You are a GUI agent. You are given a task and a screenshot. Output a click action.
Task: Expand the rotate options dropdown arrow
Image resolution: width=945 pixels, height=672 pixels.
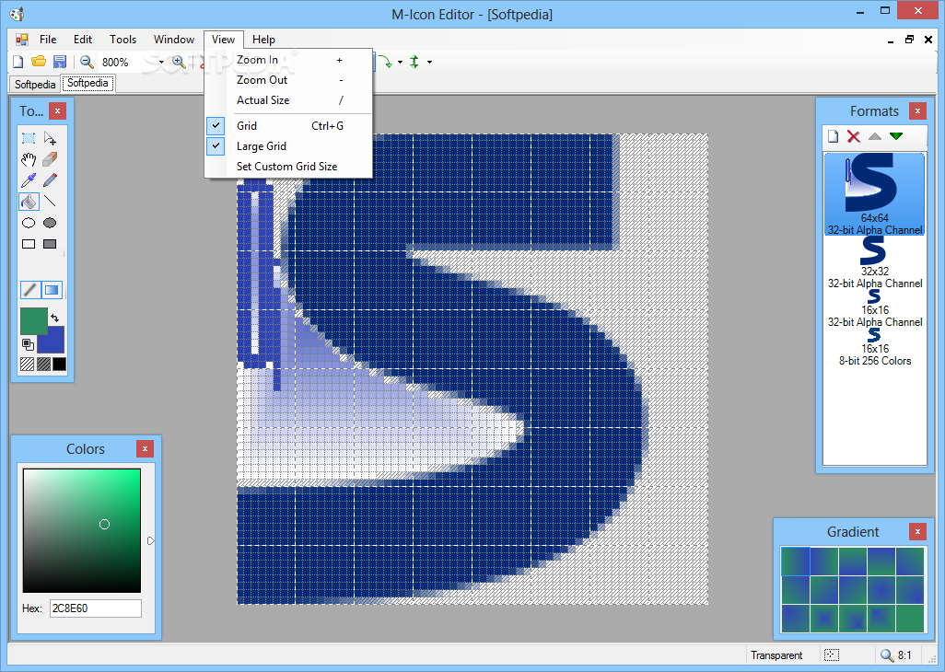(400, 62)
